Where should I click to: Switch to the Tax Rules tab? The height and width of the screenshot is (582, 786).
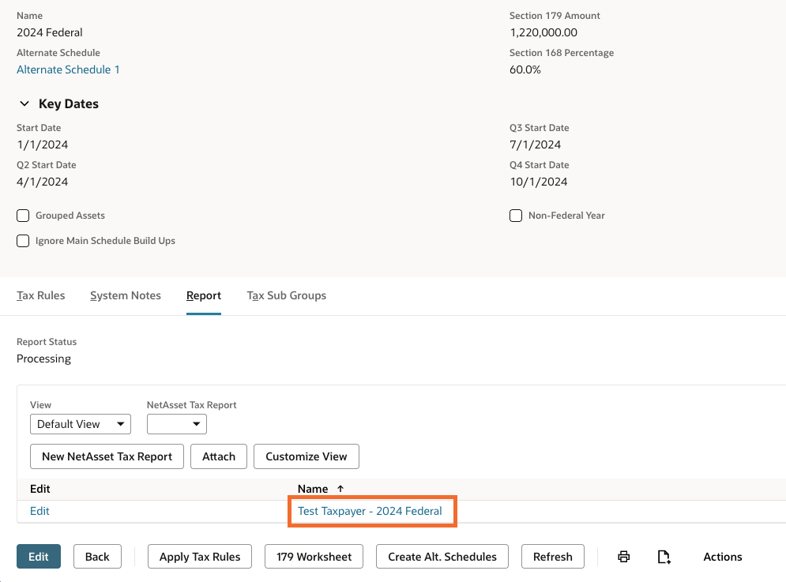41,295
